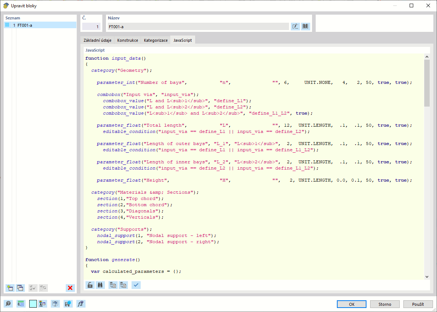Click the unlock padlock icon below the script
Screen dimensions: 437x312
90,285
